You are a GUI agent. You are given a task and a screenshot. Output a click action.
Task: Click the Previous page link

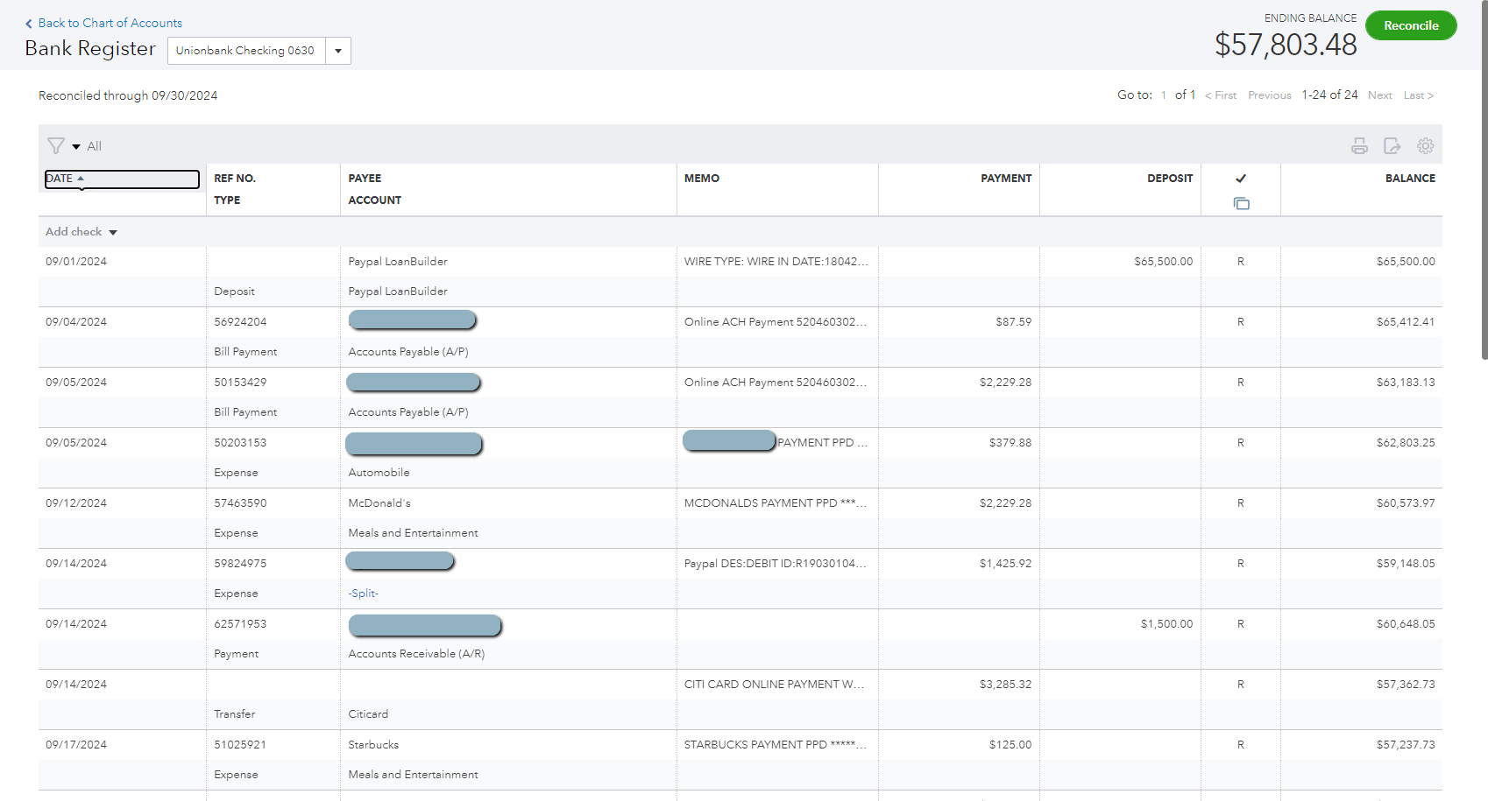[x=1270, y=95]
